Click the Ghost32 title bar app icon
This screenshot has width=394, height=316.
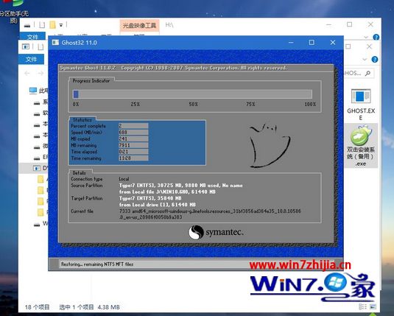point(55,43)
